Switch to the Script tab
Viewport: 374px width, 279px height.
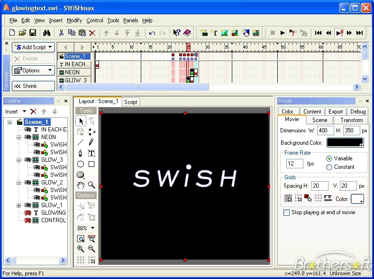click(131, 102)
